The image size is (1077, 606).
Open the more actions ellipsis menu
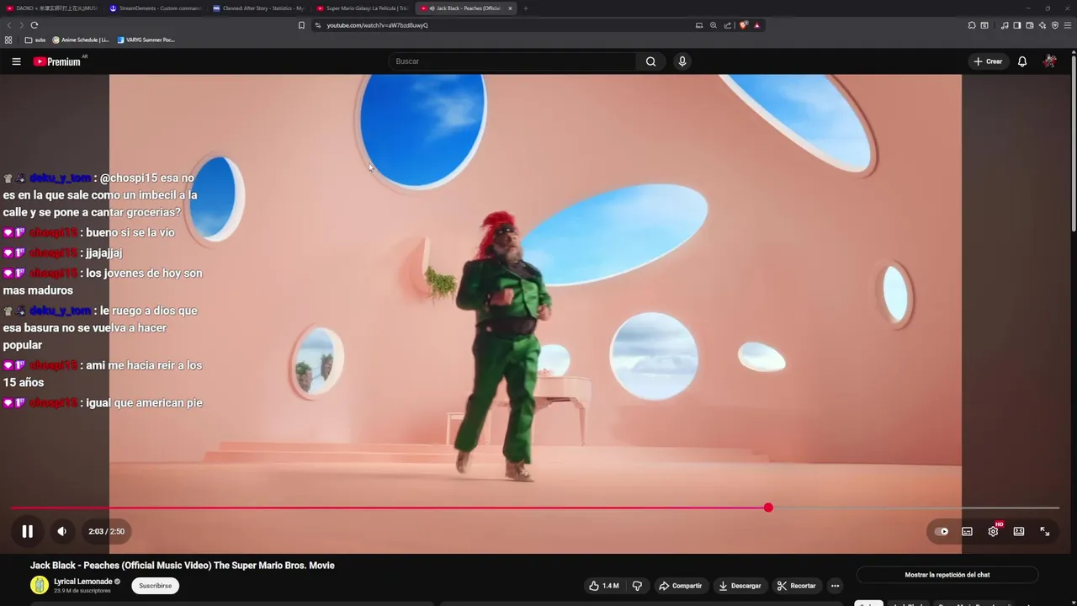(835, 586)
